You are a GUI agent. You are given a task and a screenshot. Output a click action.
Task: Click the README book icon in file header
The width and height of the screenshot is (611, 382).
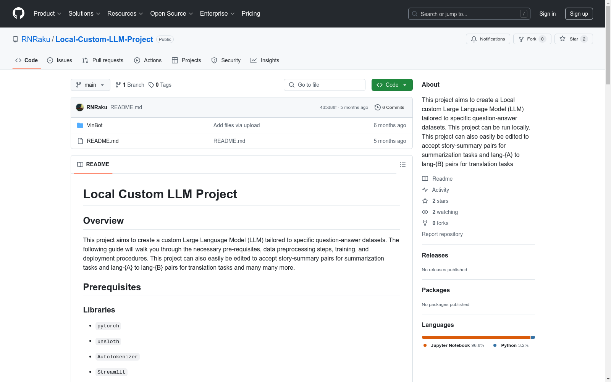[x=80, y=164]
